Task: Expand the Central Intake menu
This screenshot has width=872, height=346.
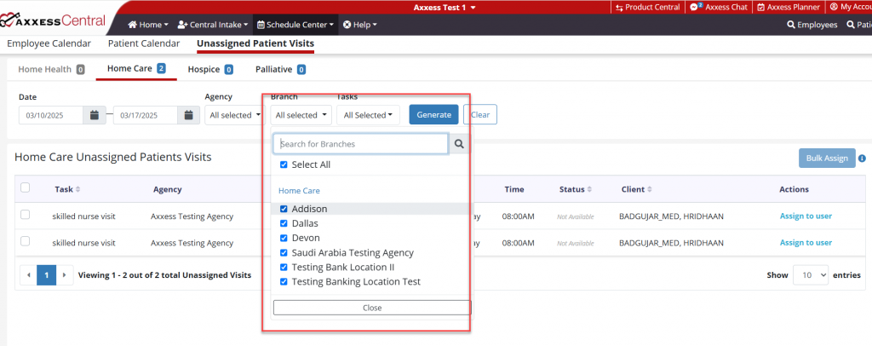Action: pyautogui.click(x=213, y=25)
